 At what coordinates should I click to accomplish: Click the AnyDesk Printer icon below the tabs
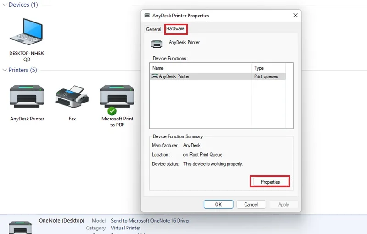[x=156, y=44]
